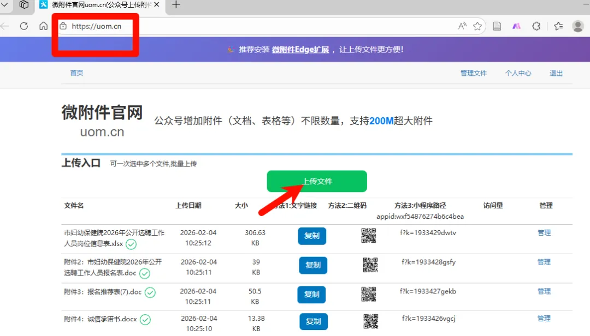Open a new tab with plus button

(176, 5)
